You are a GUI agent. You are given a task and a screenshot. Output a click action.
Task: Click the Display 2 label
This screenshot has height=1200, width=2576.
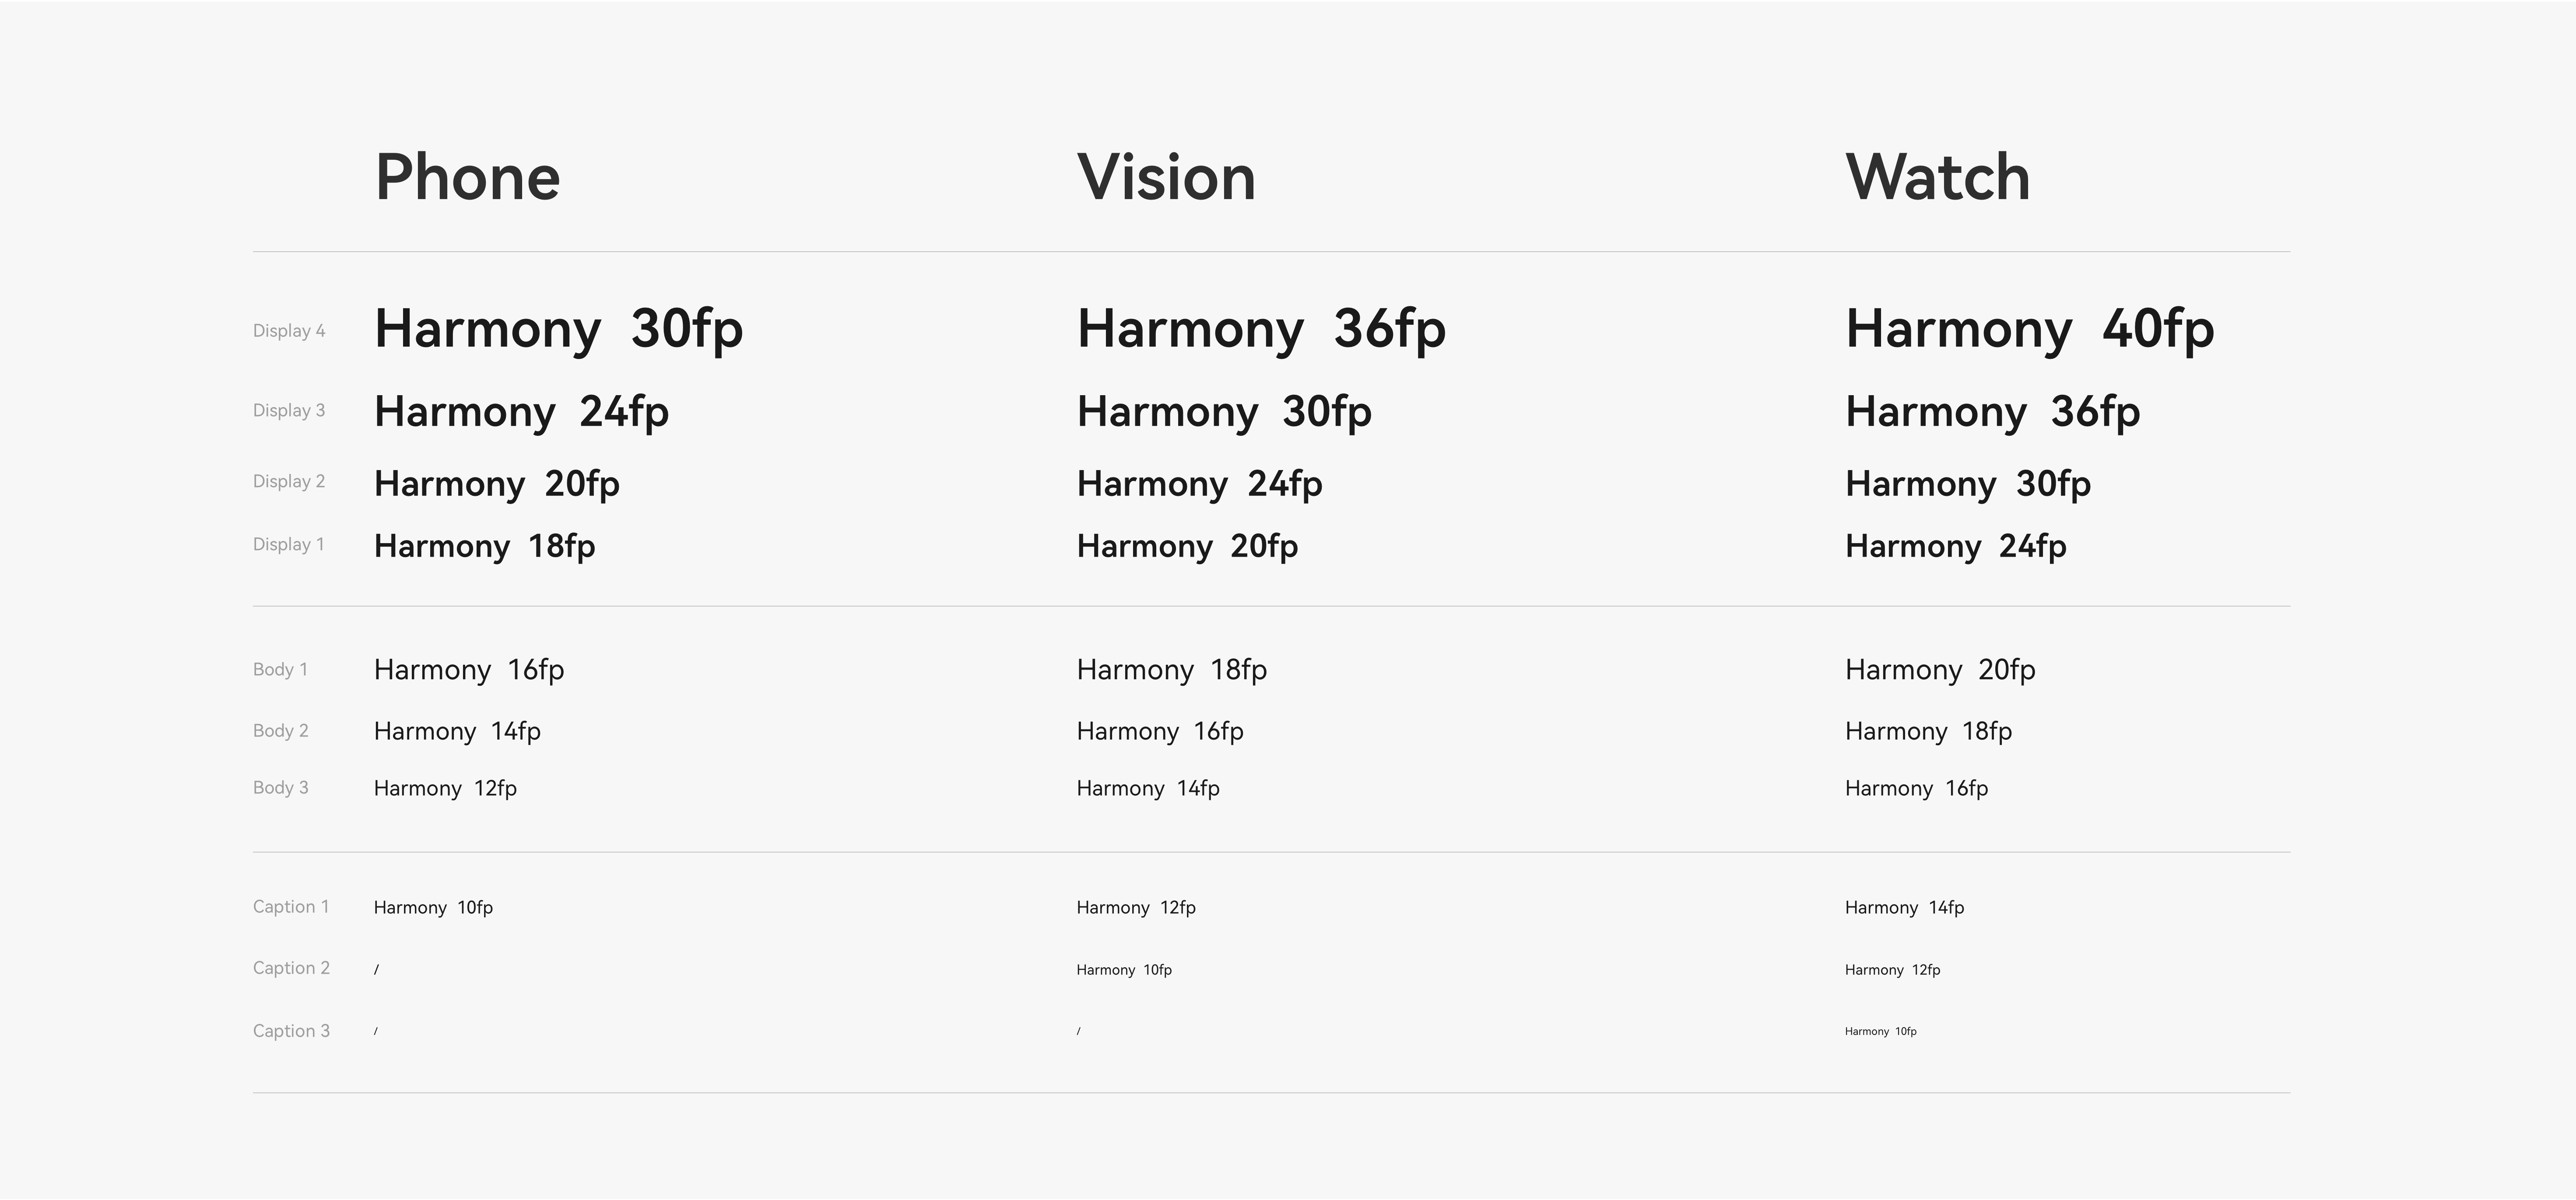pyautogui.click(x=289, y=482)
